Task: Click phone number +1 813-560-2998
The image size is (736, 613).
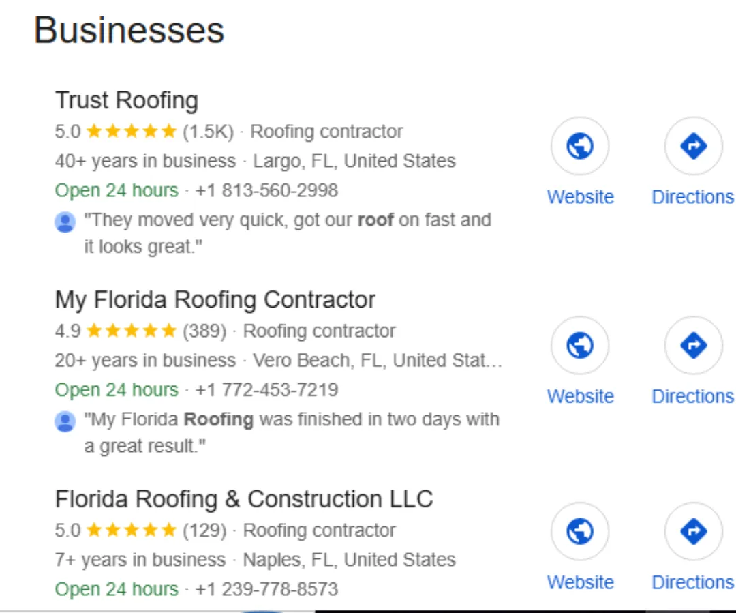Action: click(x=266, y=190)
